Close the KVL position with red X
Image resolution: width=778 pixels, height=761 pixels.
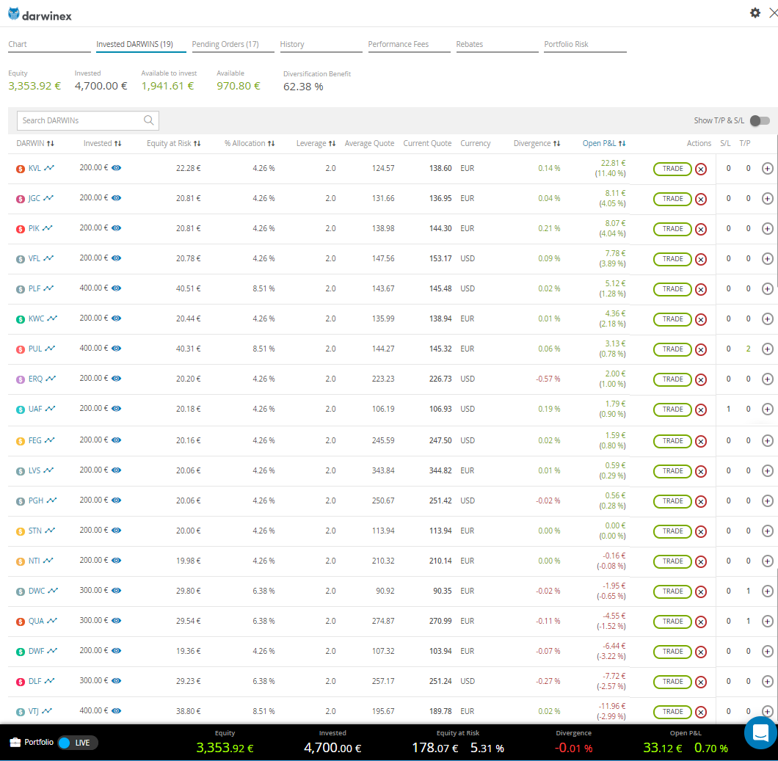tap(701, 170)
